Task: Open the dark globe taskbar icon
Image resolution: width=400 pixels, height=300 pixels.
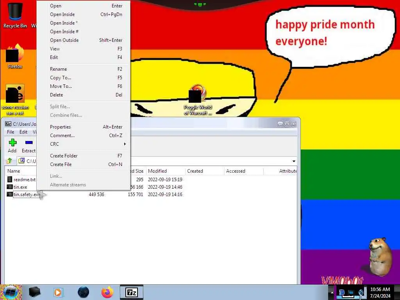Action: point(84,292)
